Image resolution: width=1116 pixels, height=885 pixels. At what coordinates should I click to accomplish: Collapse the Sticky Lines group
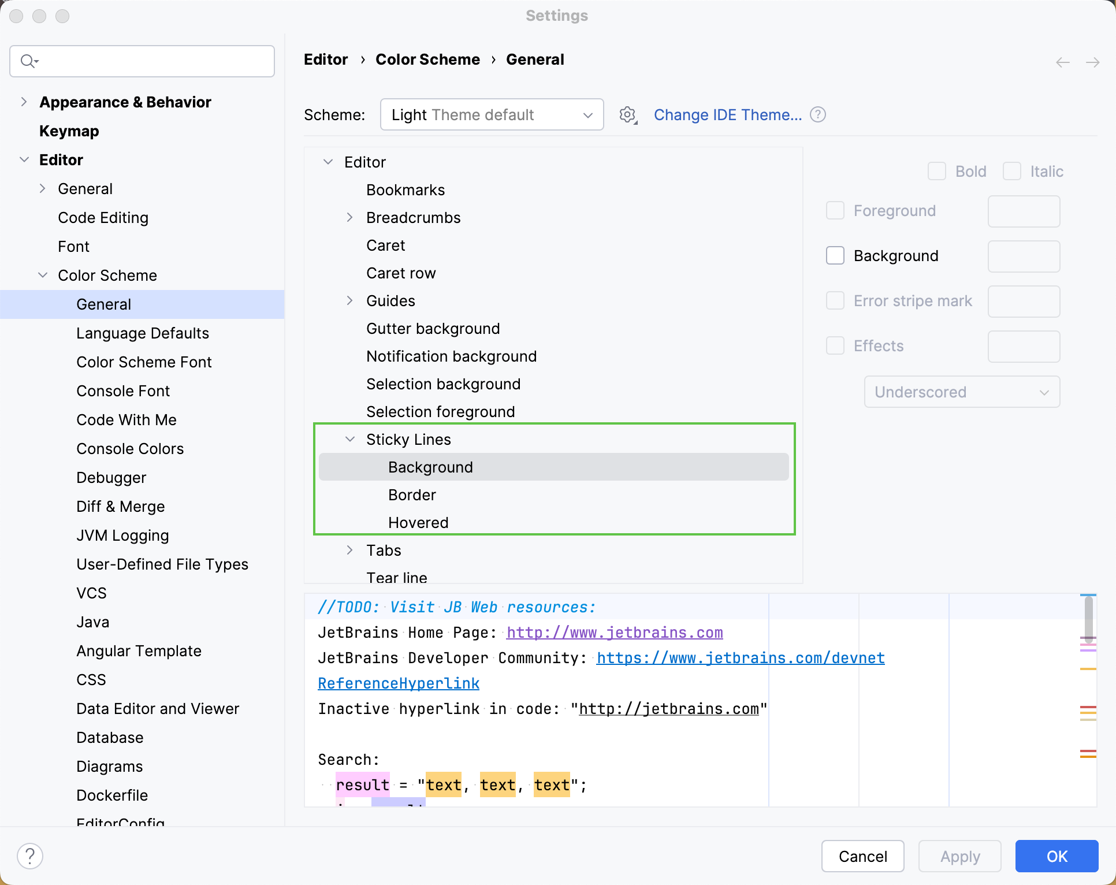(350, 439)
